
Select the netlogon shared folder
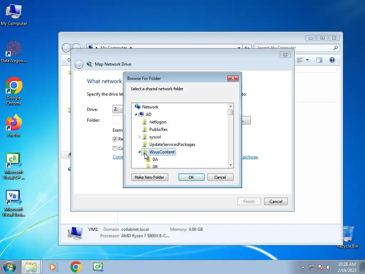tap(158, 122)
